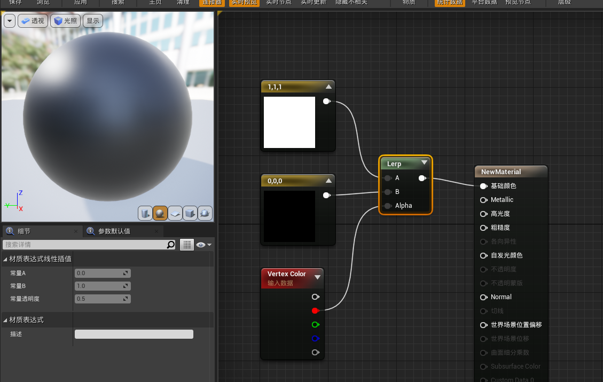Collapse the 材质表达式线性插值 section
The height and width of the screenshot is (382, 603).
pyautogui.click(x=5, y=259)
